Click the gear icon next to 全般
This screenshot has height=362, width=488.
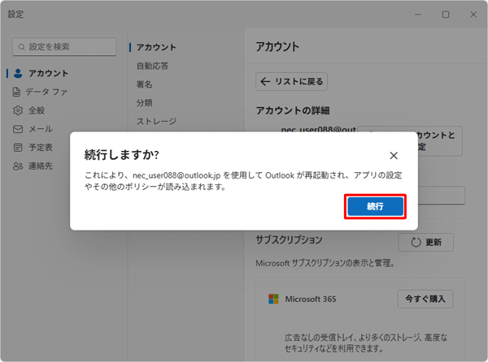[x=18, y=110]
